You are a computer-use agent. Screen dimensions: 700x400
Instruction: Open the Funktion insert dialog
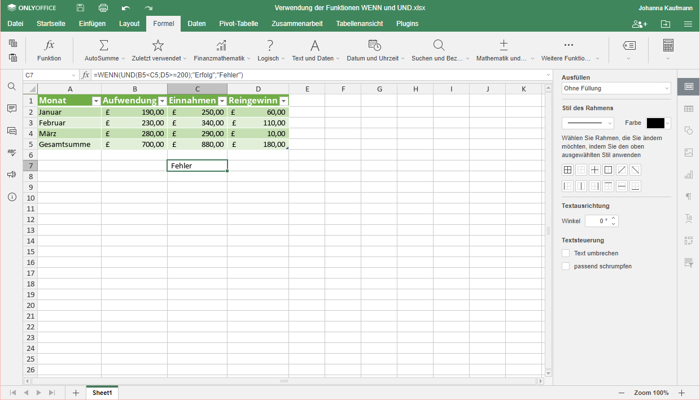pyautogui.click(x=49, y=50)
